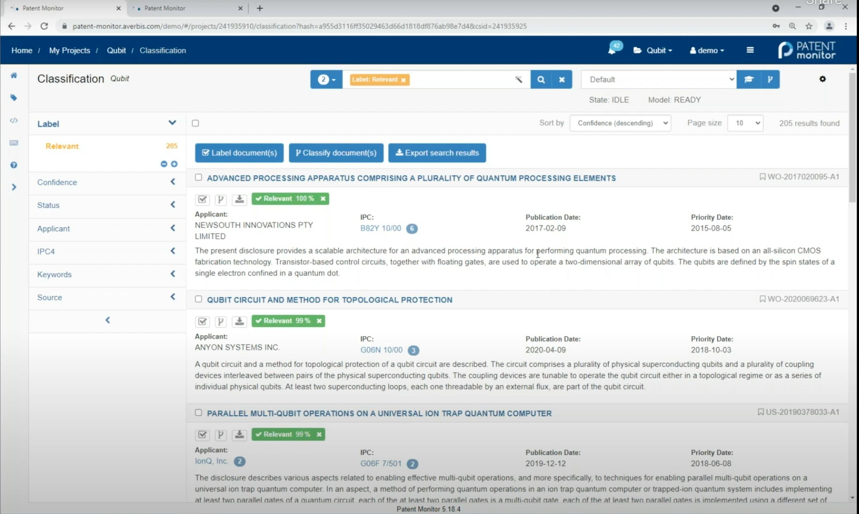Switch to the second Patent Monitor browser tab

pos(165,8)
